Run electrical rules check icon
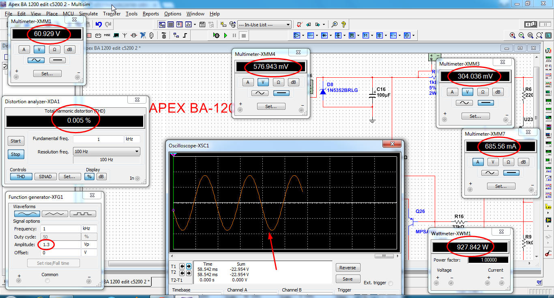This screenshot has width=554, height=298. [299, 24]
